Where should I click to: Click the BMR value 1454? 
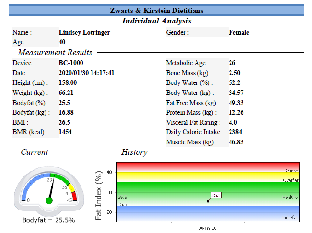click(65, 132)
